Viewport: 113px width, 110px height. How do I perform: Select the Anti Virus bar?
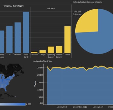(34, 52)
